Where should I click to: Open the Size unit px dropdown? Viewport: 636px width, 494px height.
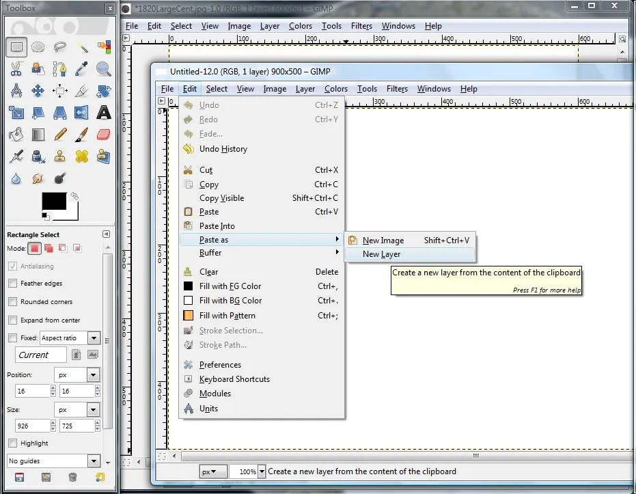point(94,410)
